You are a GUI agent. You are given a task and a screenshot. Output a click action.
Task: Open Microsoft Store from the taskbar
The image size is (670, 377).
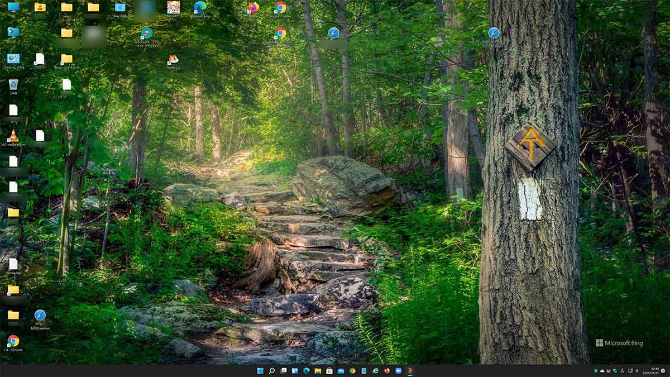click(329, 371)
